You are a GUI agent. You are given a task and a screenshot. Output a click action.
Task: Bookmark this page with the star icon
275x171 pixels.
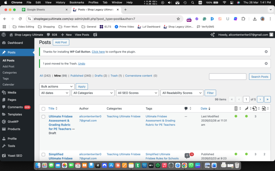pos(178,19)
